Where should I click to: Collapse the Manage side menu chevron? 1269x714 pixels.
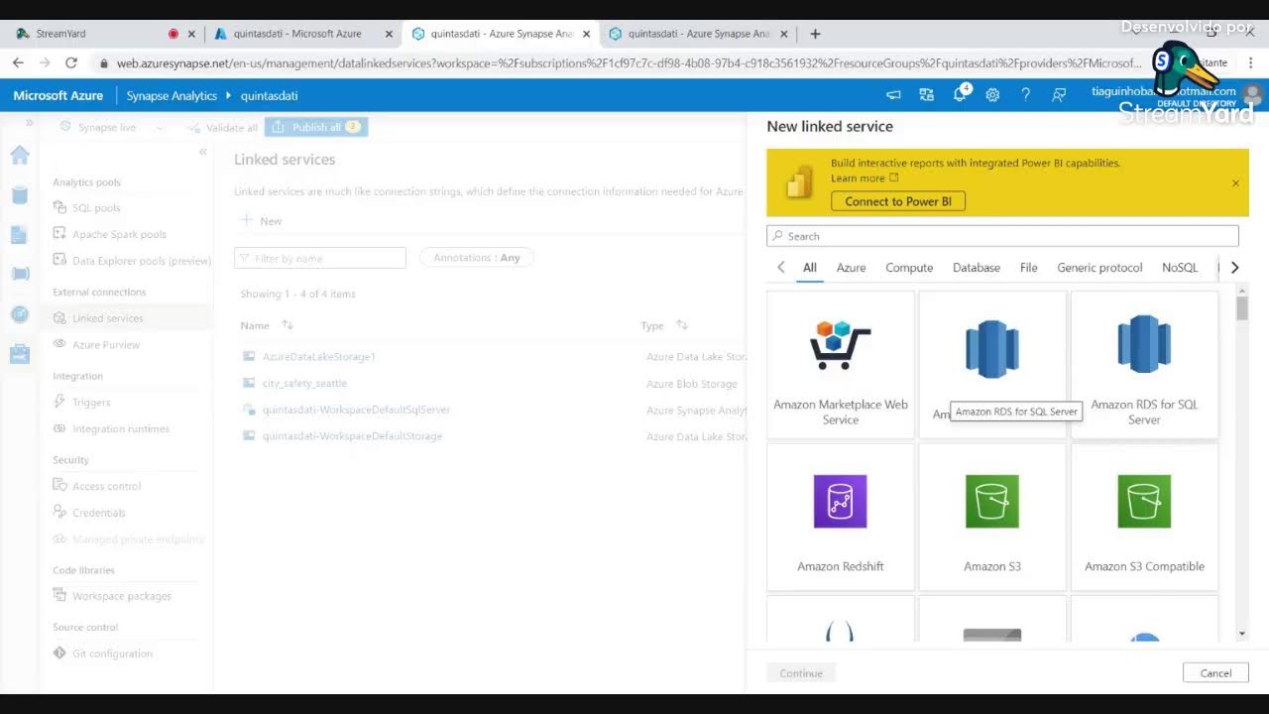click(x=202, y=152)
